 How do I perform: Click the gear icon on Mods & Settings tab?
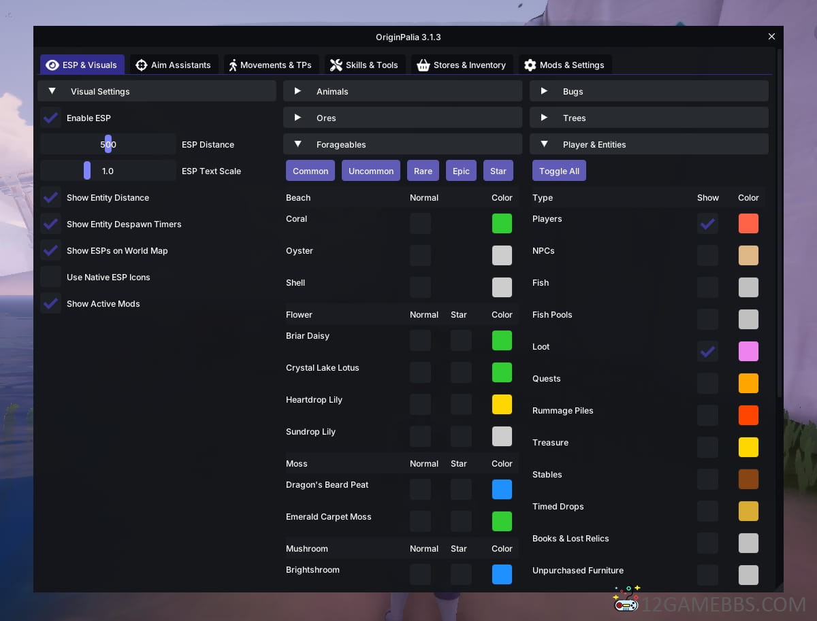click(x=530, y=65)
